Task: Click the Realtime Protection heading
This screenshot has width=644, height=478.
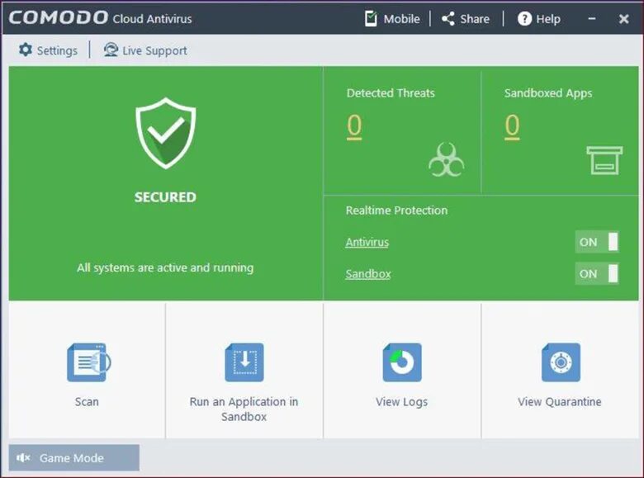Action: tap(397, 211)
